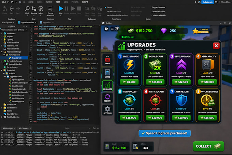Click the Select tool icon in the ribbon
This screenshot has height=155, width=232.
click(x=41, y=9)
